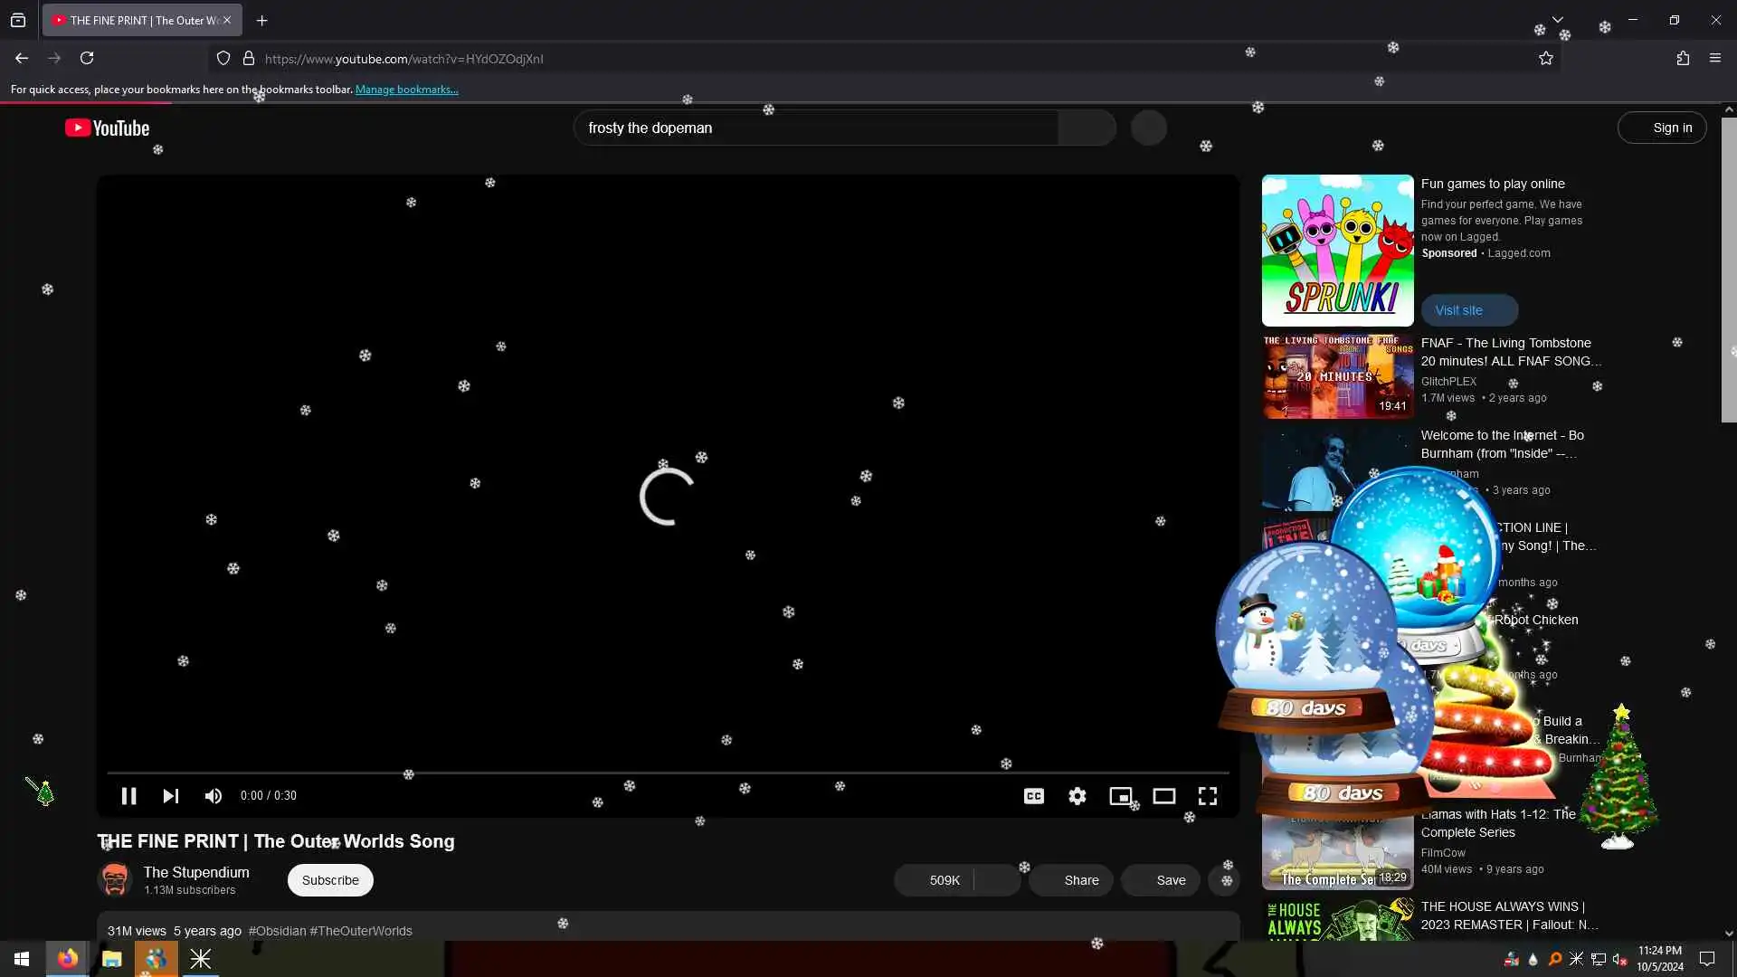Open the Firefox application hamburger menu
This screenshot has height=977, width=1737.
click(1715, 59)
